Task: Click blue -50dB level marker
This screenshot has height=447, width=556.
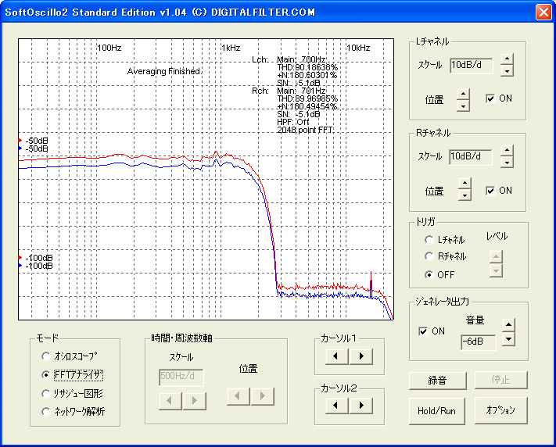Action: pyautogui.click(x=20, y=148)
